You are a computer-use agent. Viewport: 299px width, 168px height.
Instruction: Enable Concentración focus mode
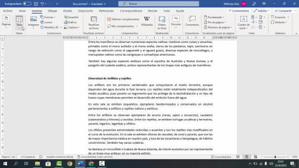point(221,157)
